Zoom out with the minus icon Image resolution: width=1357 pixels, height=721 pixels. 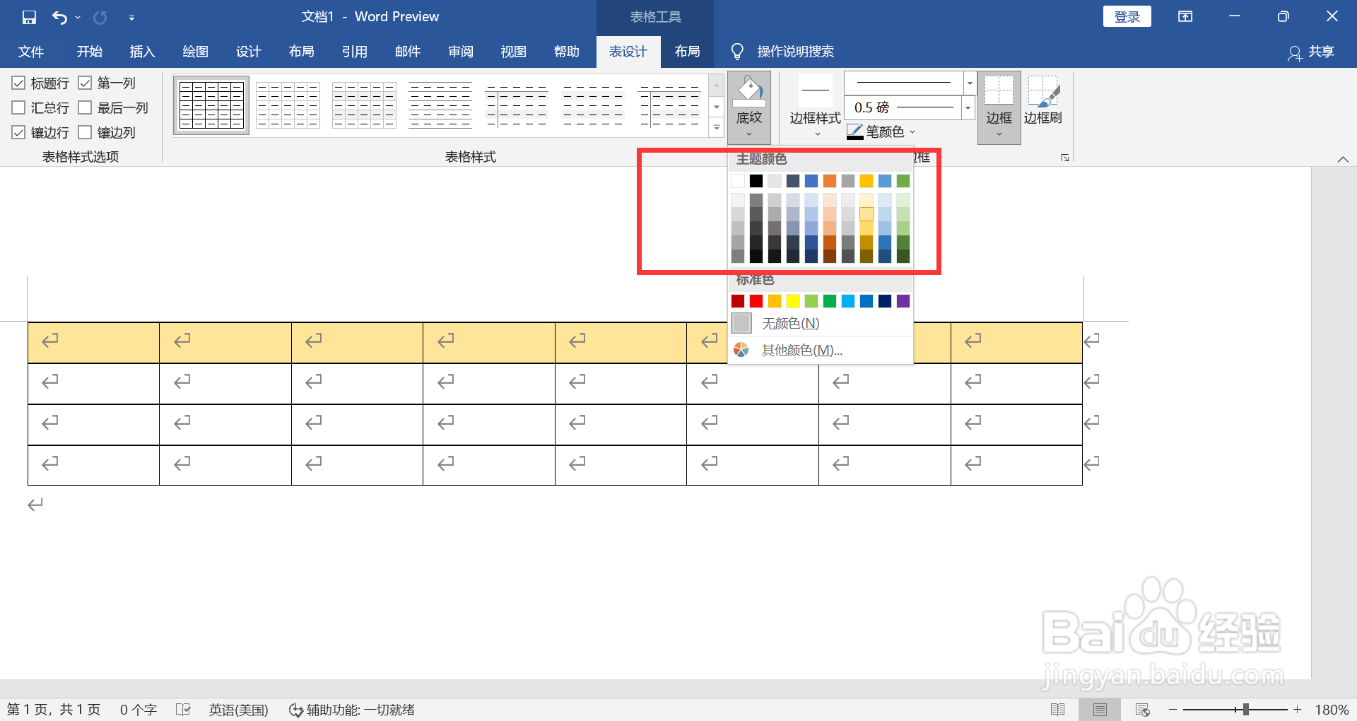pyautogui.click(x=1173, y=710)
